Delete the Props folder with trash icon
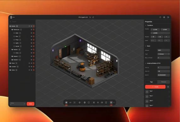This screenshot has width=180, height=122. (x=34, y=40)
